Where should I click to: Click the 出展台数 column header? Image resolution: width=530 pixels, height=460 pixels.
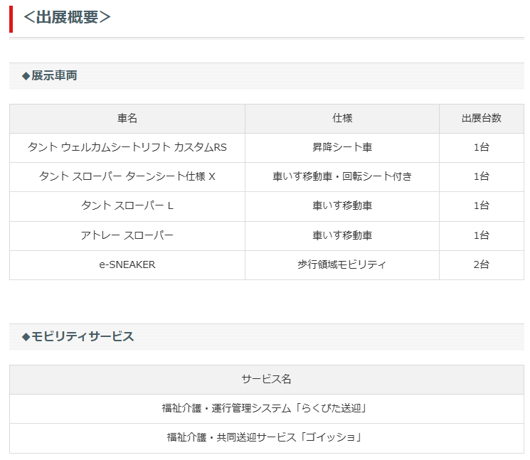[481, 118]
